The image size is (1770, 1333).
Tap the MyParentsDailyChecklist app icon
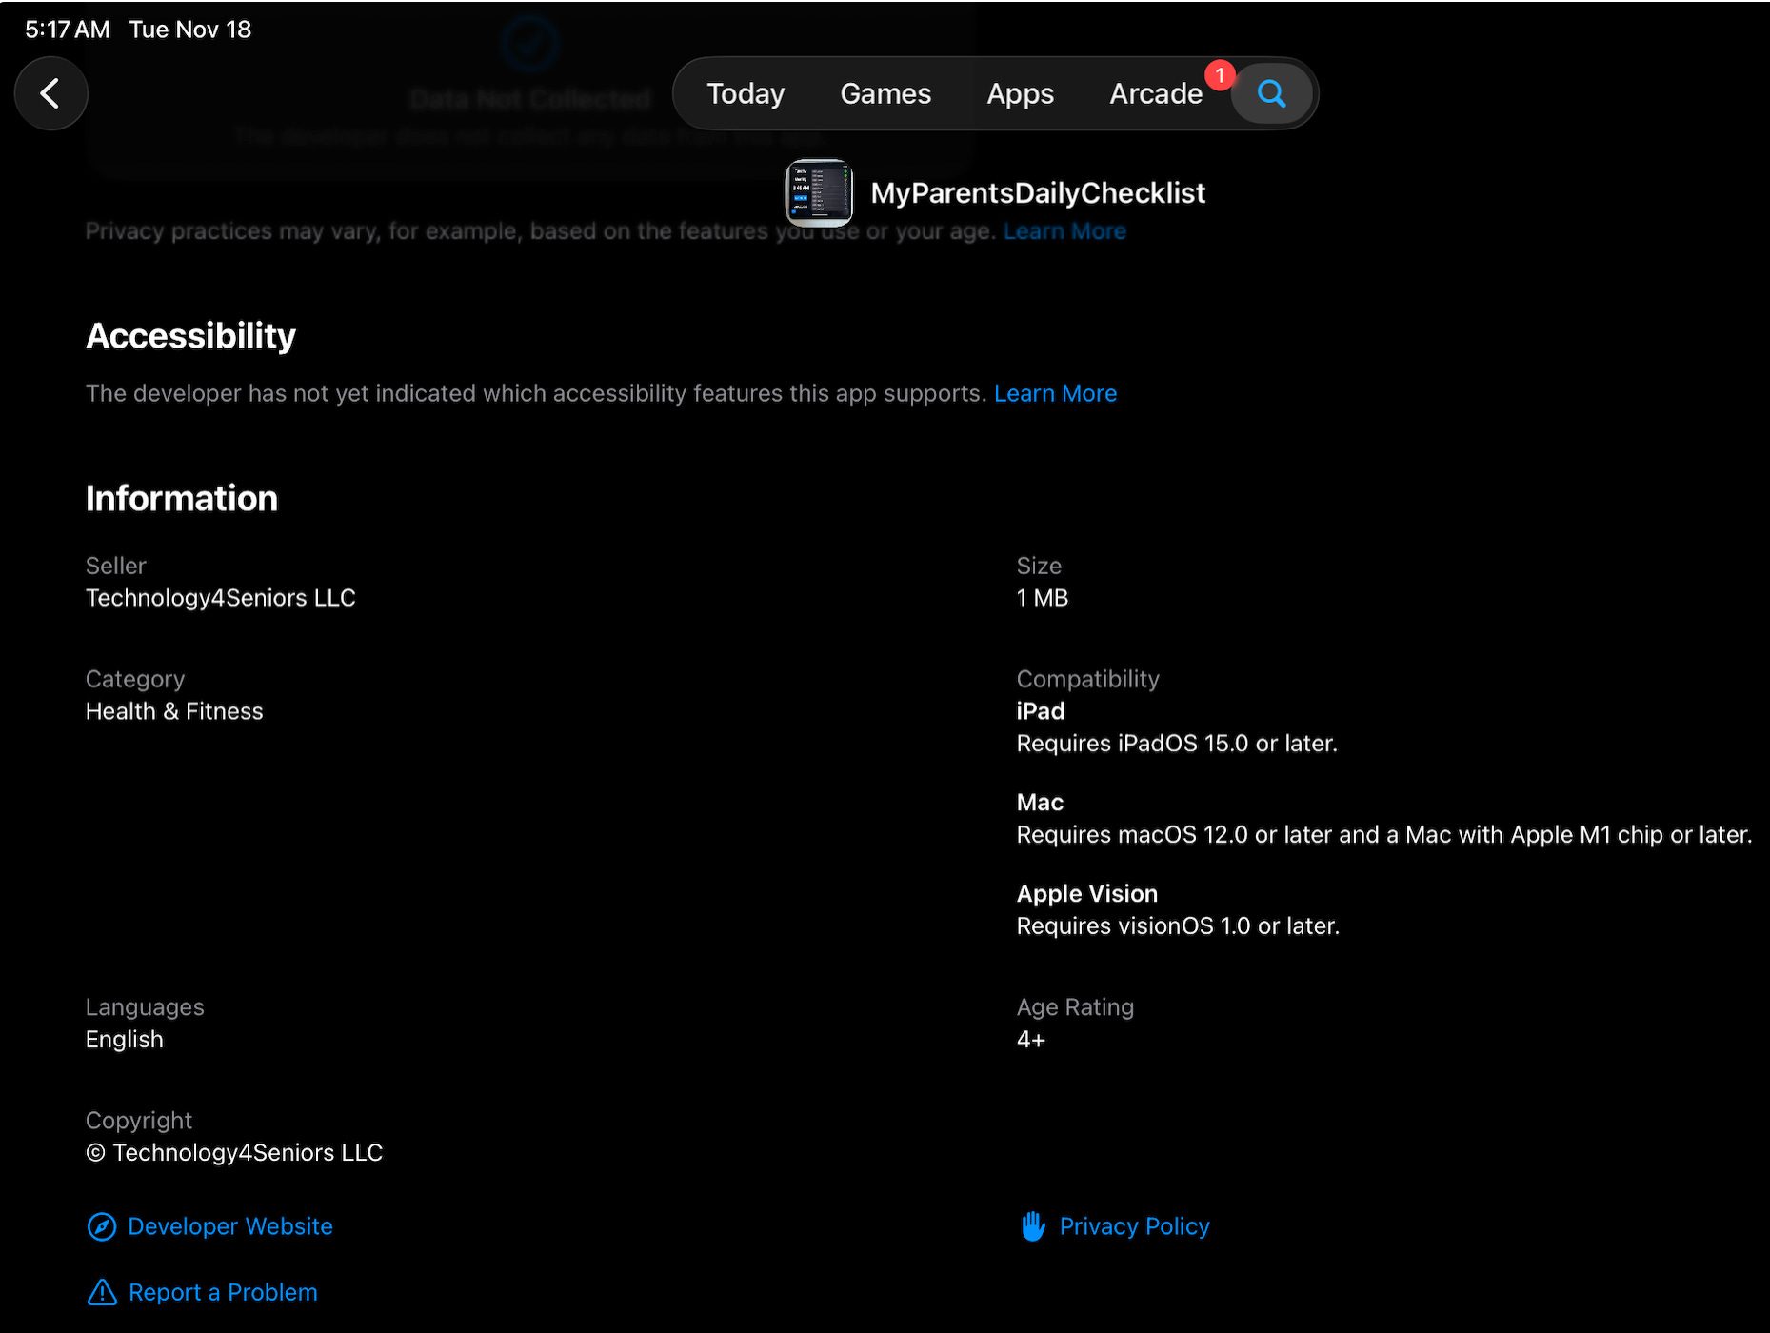[819, 193]
